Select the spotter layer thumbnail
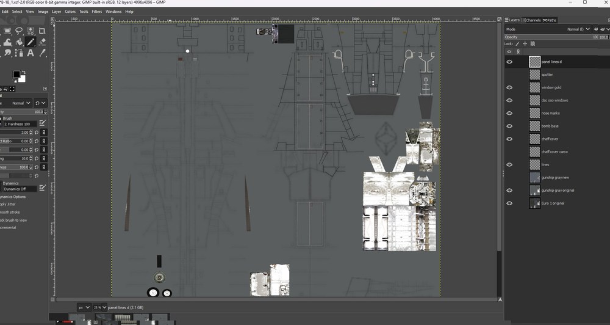Viewport: 610px width, 325px height. (x=534, y=75)
